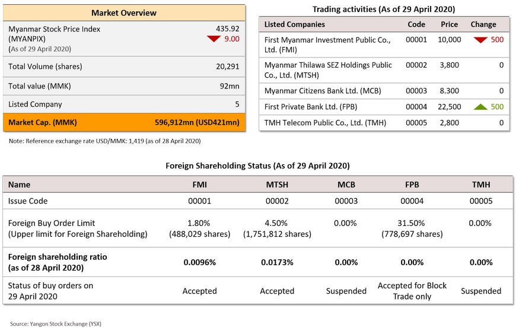Click the green up triangle in FPB's change cell

480,107
